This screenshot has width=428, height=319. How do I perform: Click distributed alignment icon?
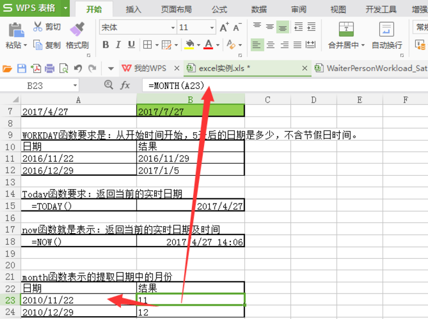311,45
